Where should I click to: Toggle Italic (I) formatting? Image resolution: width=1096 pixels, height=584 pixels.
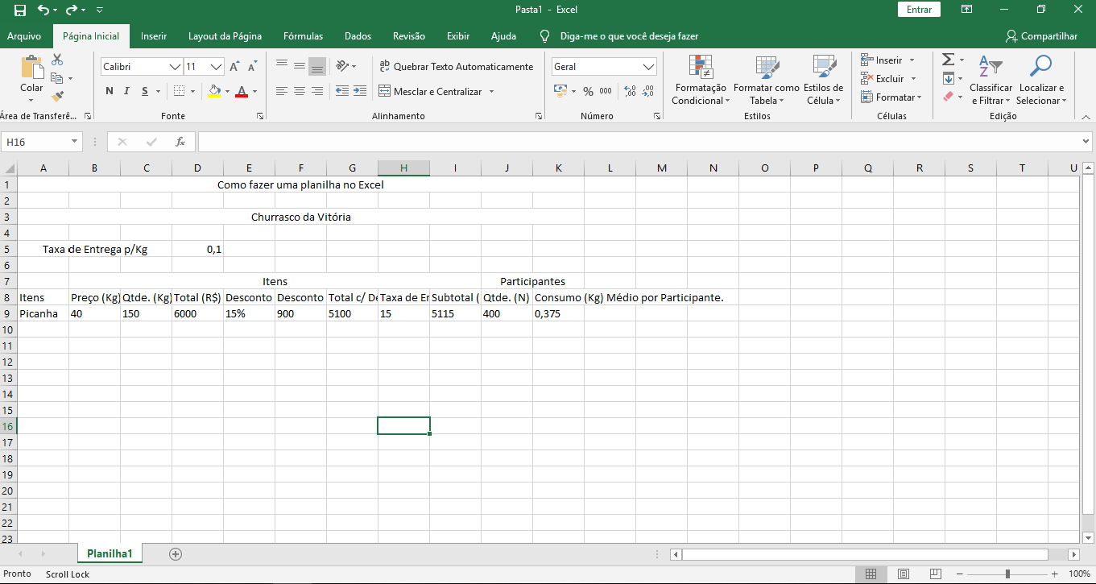click(x=127, y=92)
